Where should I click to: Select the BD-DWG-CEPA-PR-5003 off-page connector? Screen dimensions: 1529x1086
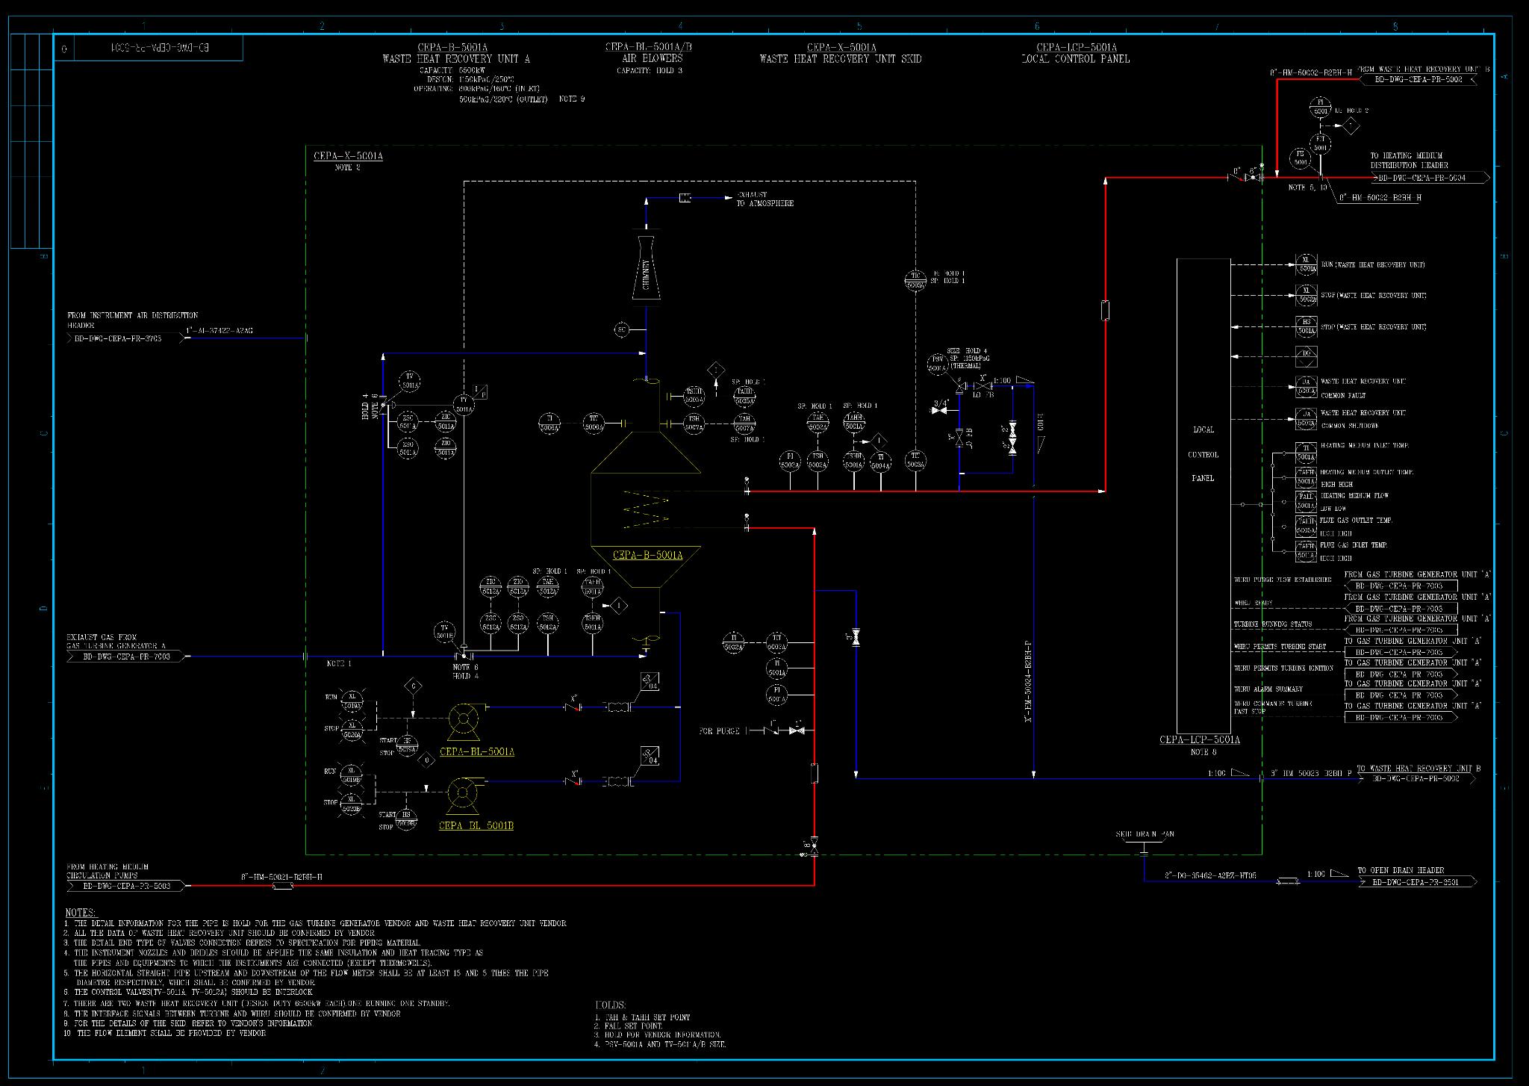pyautogui.click(x=128, y=886)
